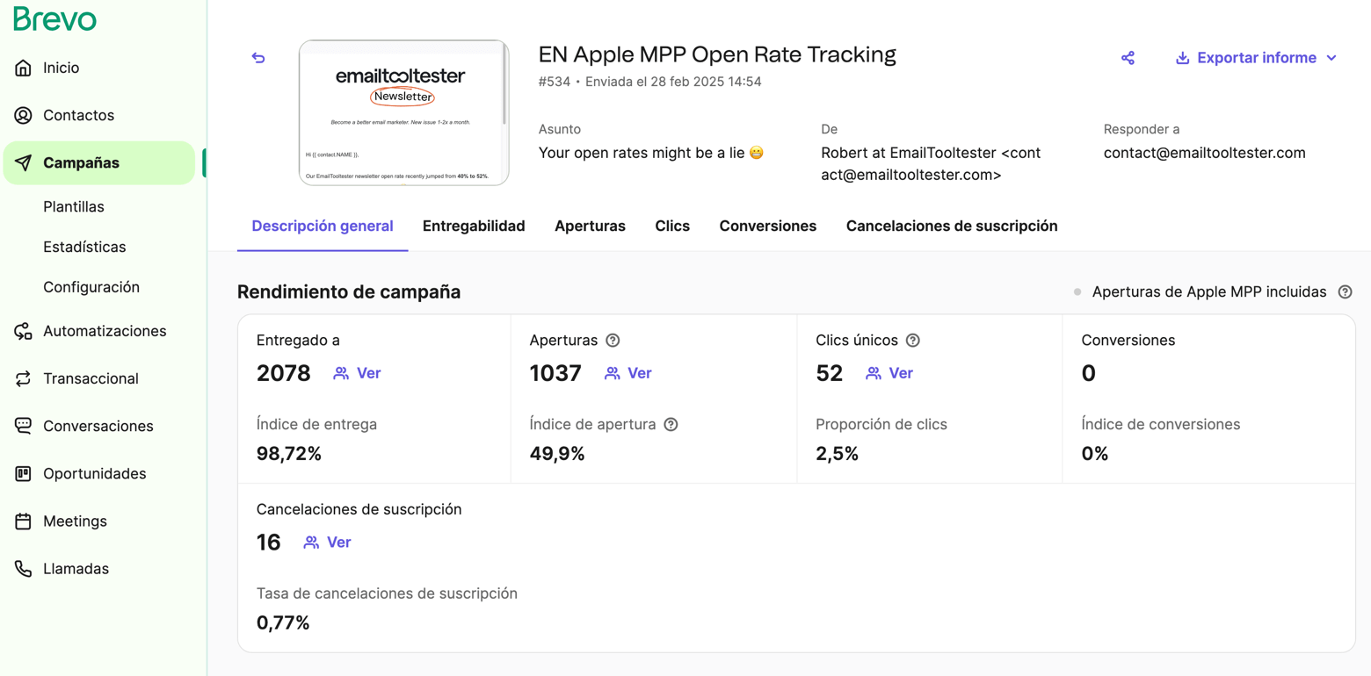Open the Cancelaciones de suscripción tab

click(x=952, y=226)
